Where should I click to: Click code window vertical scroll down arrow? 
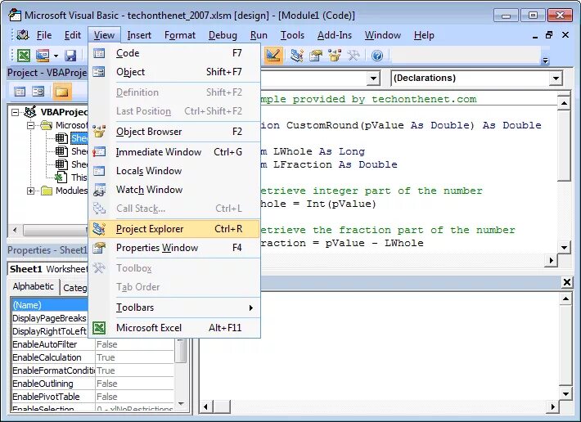pyautogui.click(x=564, y=248)
